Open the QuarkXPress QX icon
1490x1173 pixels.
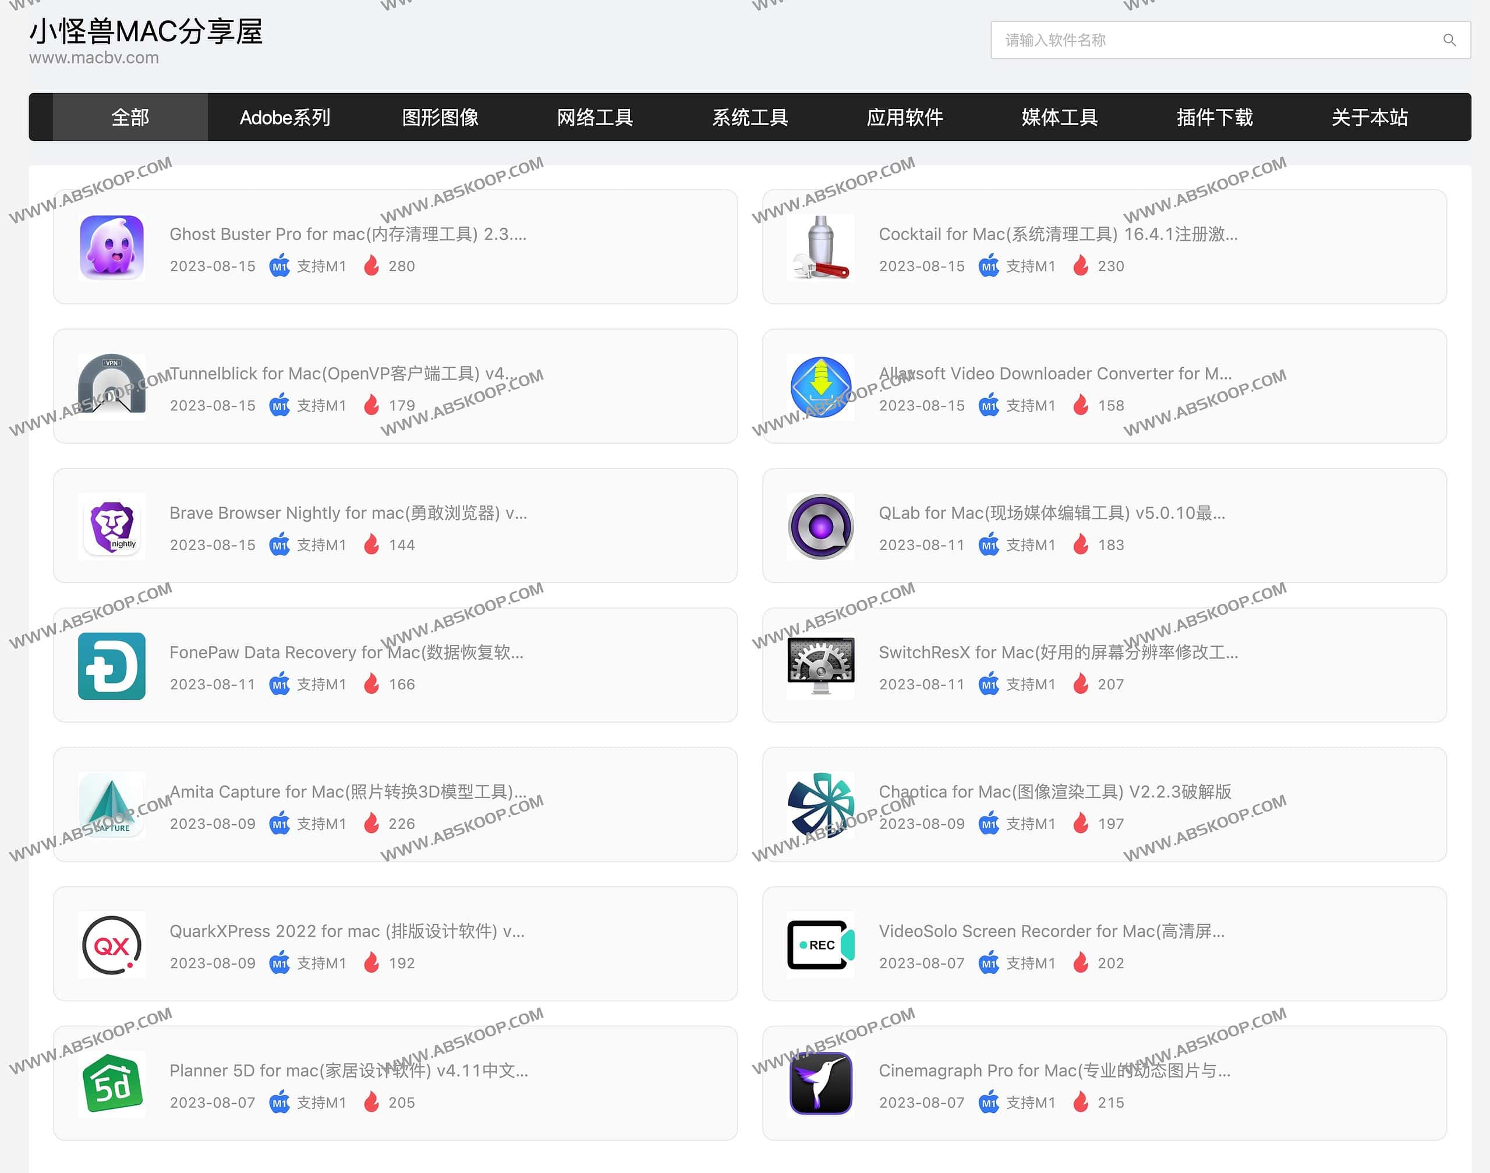pyautogui.click(x=111, y=946)
